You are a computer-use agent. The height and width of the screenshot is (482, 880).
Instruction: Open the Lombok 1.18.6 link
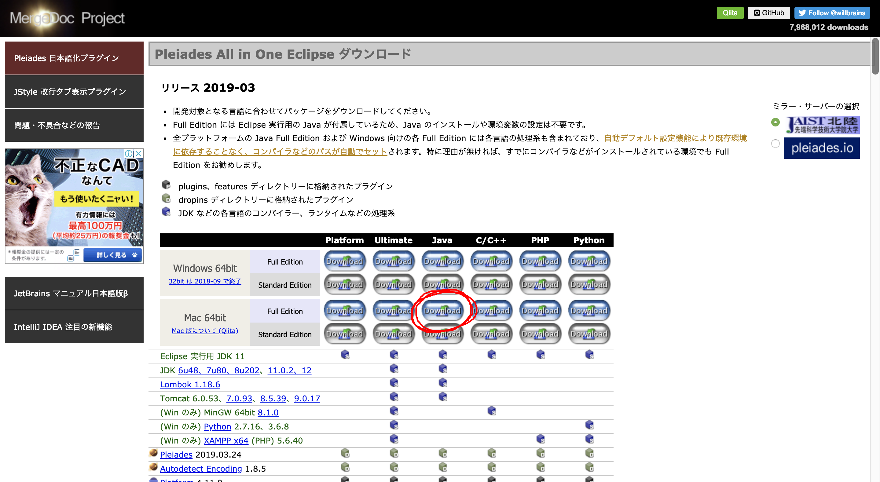coord(190,384)
